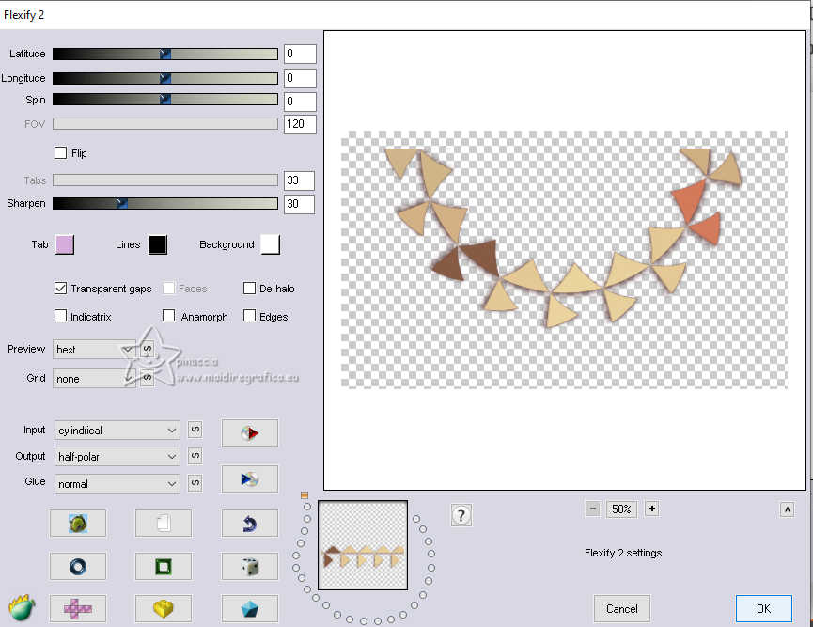Zoom in preview with plus button
This screenshot has width=813, height=627.
651,509
